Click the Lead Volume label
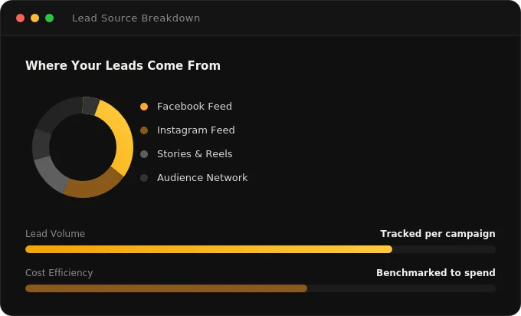The image size is (521, 316). [x=55, y=234]
